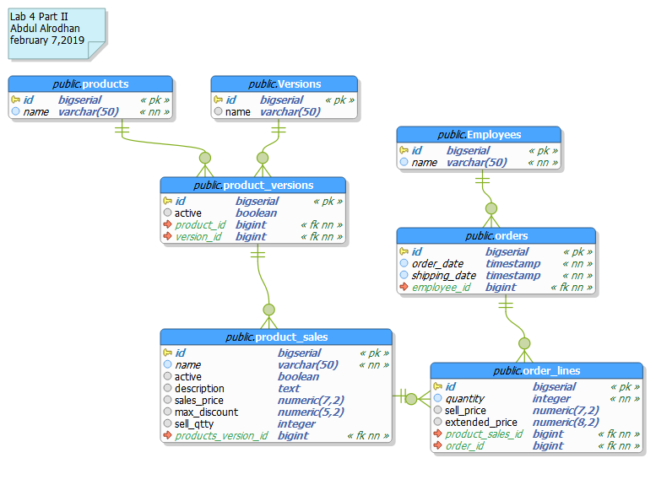
Task: Click the public.order_lines table title bar
Action: (x=536, y=371)
